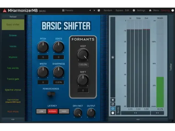The width and height of the screenshot is (175, 131).
Task: Expand the Toolbar side strip
Action: click(171, 67)
